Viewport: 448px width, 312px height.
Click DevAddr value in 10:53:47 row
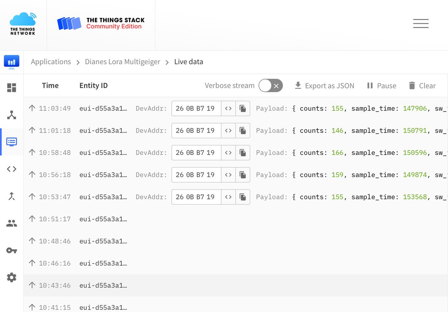pos(195,197)
